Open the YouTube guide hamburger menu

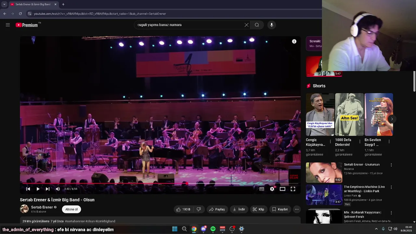8,25
